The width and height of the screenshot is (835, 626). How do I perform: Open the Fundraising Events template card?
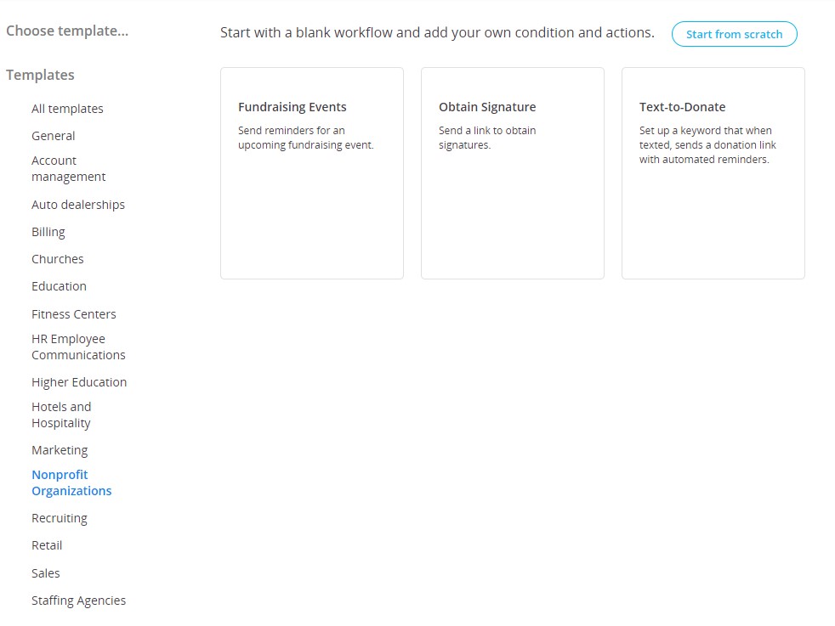[311, 173]
